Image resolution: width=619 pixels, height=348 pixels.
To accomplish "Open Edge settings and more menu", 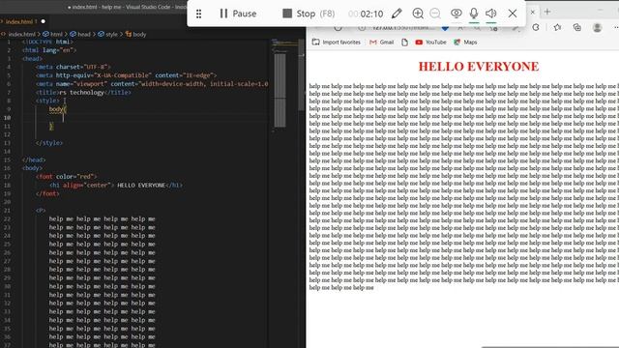I will tap(615, 28).
